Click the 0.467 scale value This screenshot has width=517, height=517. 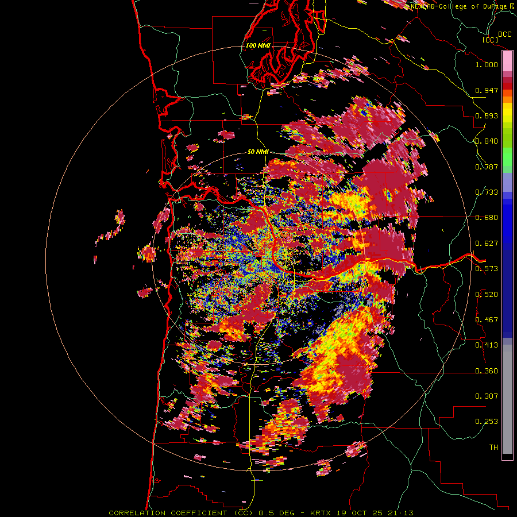pyautogui.click(x=487, y=320)
